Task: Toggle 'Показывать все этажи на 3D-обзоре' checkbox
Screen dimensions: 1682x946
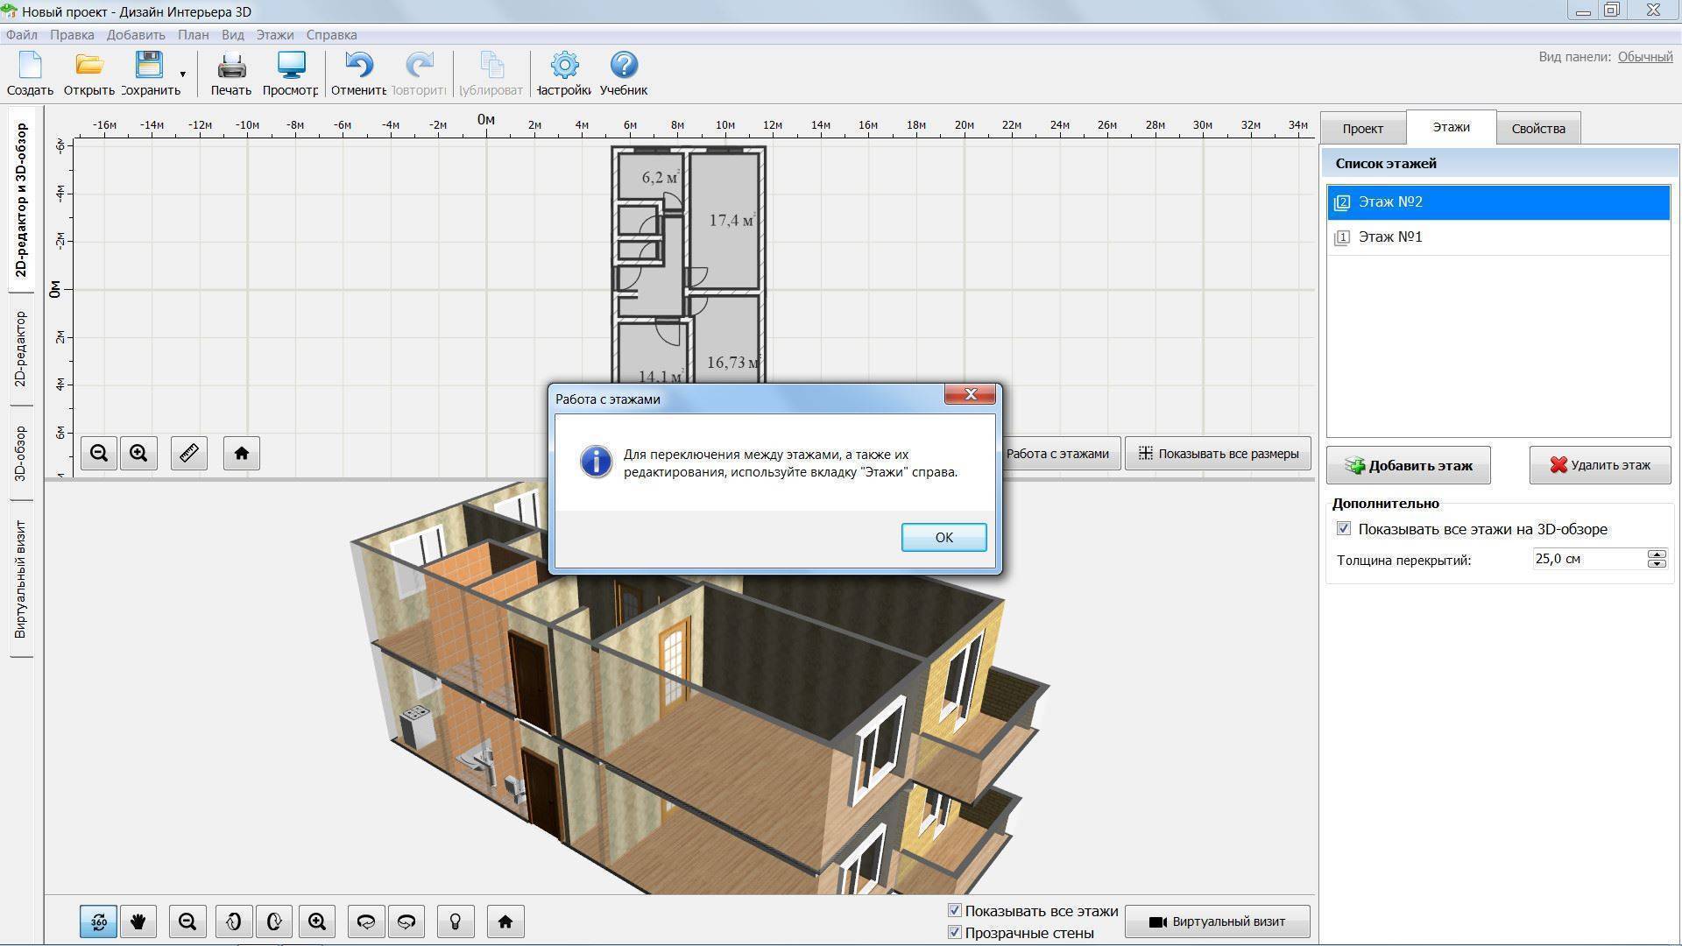Action: [x=1344, y=528]
